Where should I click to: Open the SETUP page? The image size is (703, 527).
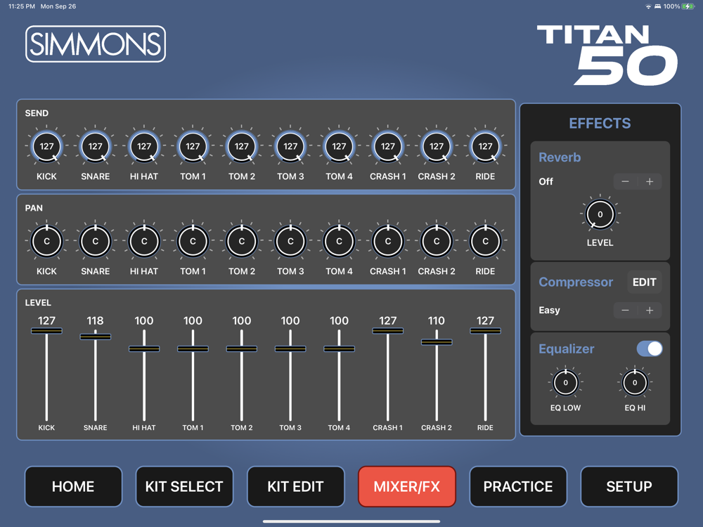pyautogui.click(x=629, y=487)
